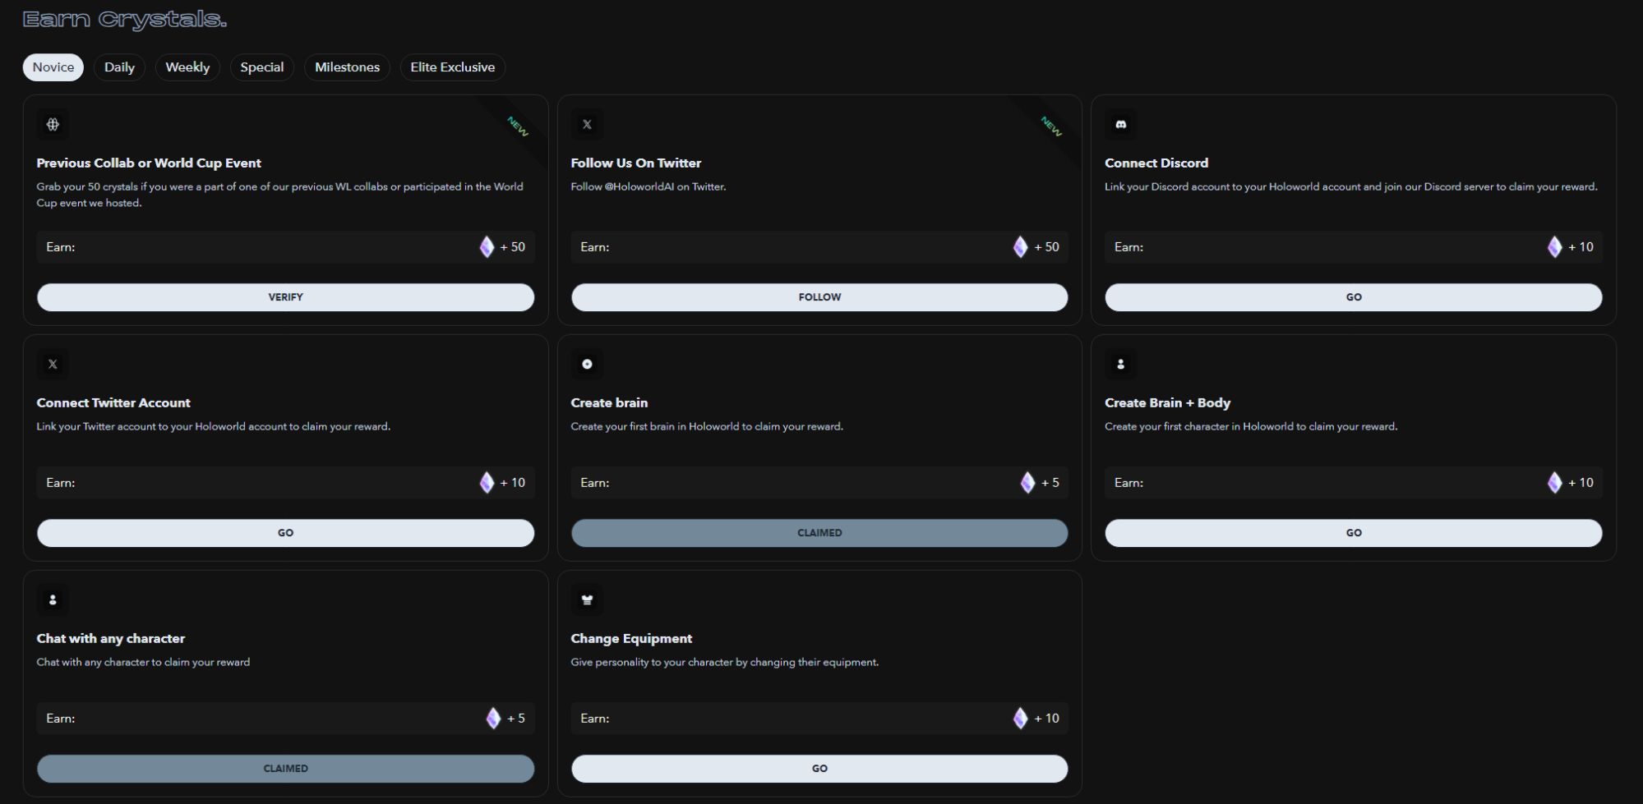
Task: Select the Special tab
Action: click(261, 67)
